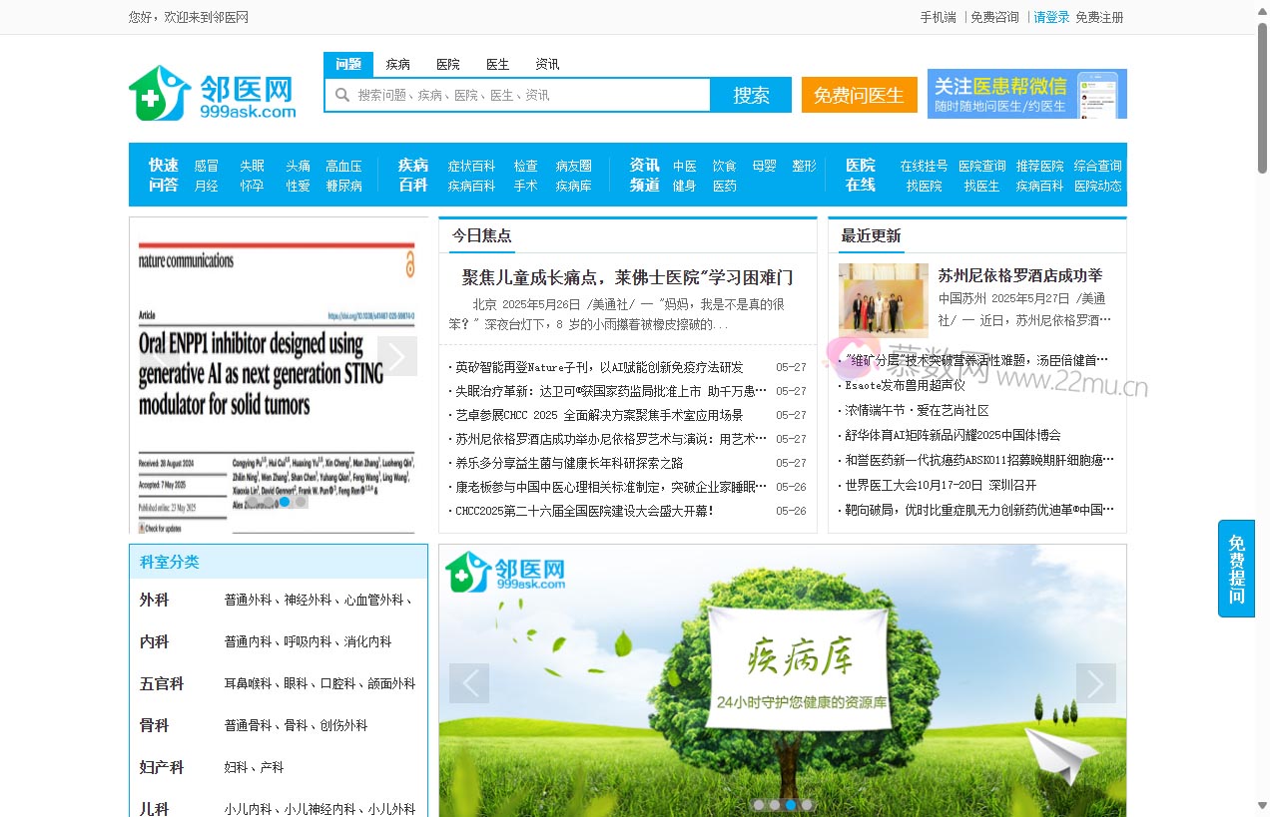Click the magnifier icon in the search bar
This screenshot has height=817, width=1270.
pyautogui.click(x=343, y=95)
